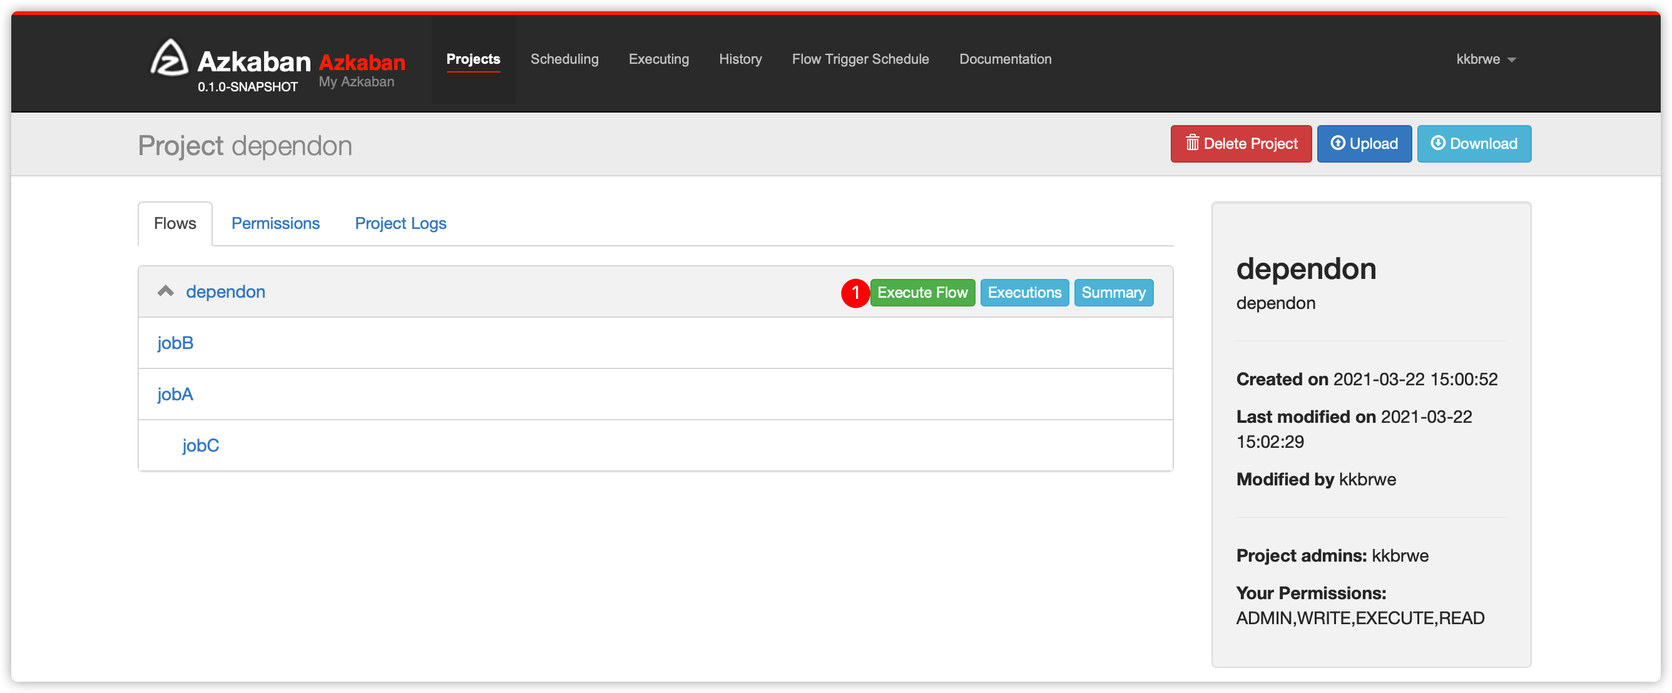Click the Delete Project button
The height and width of the screenshot is (693, 1672).
tap(1240, 143)
